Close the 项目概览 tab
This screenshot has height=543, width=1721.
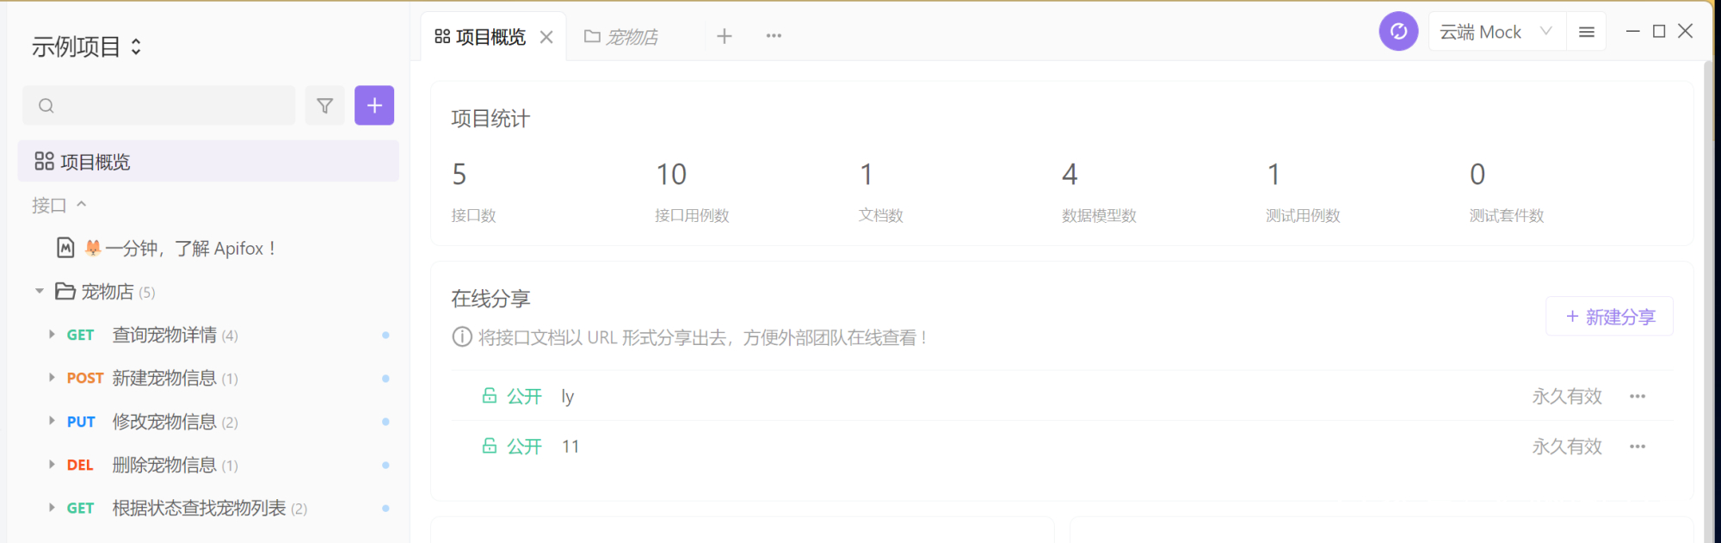546,37
